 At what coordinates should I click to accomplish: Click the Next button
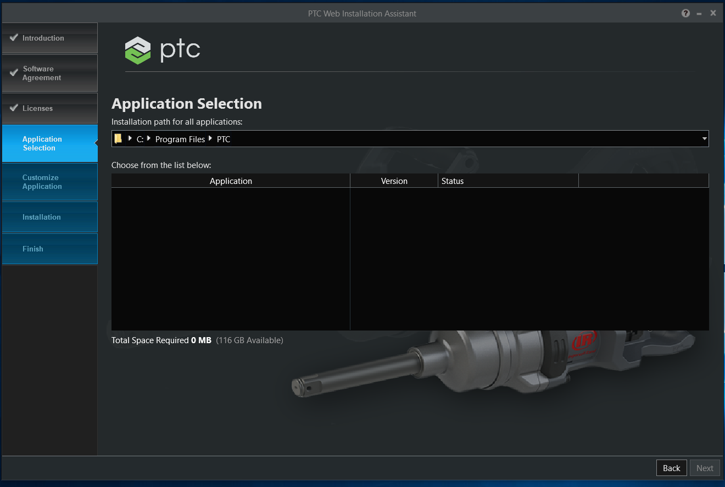(x=705, y=468)
